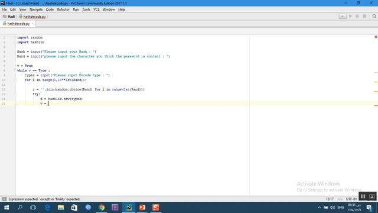Open the File menu
The height and width of the screenshot is (213, 378).
(4, 9)
